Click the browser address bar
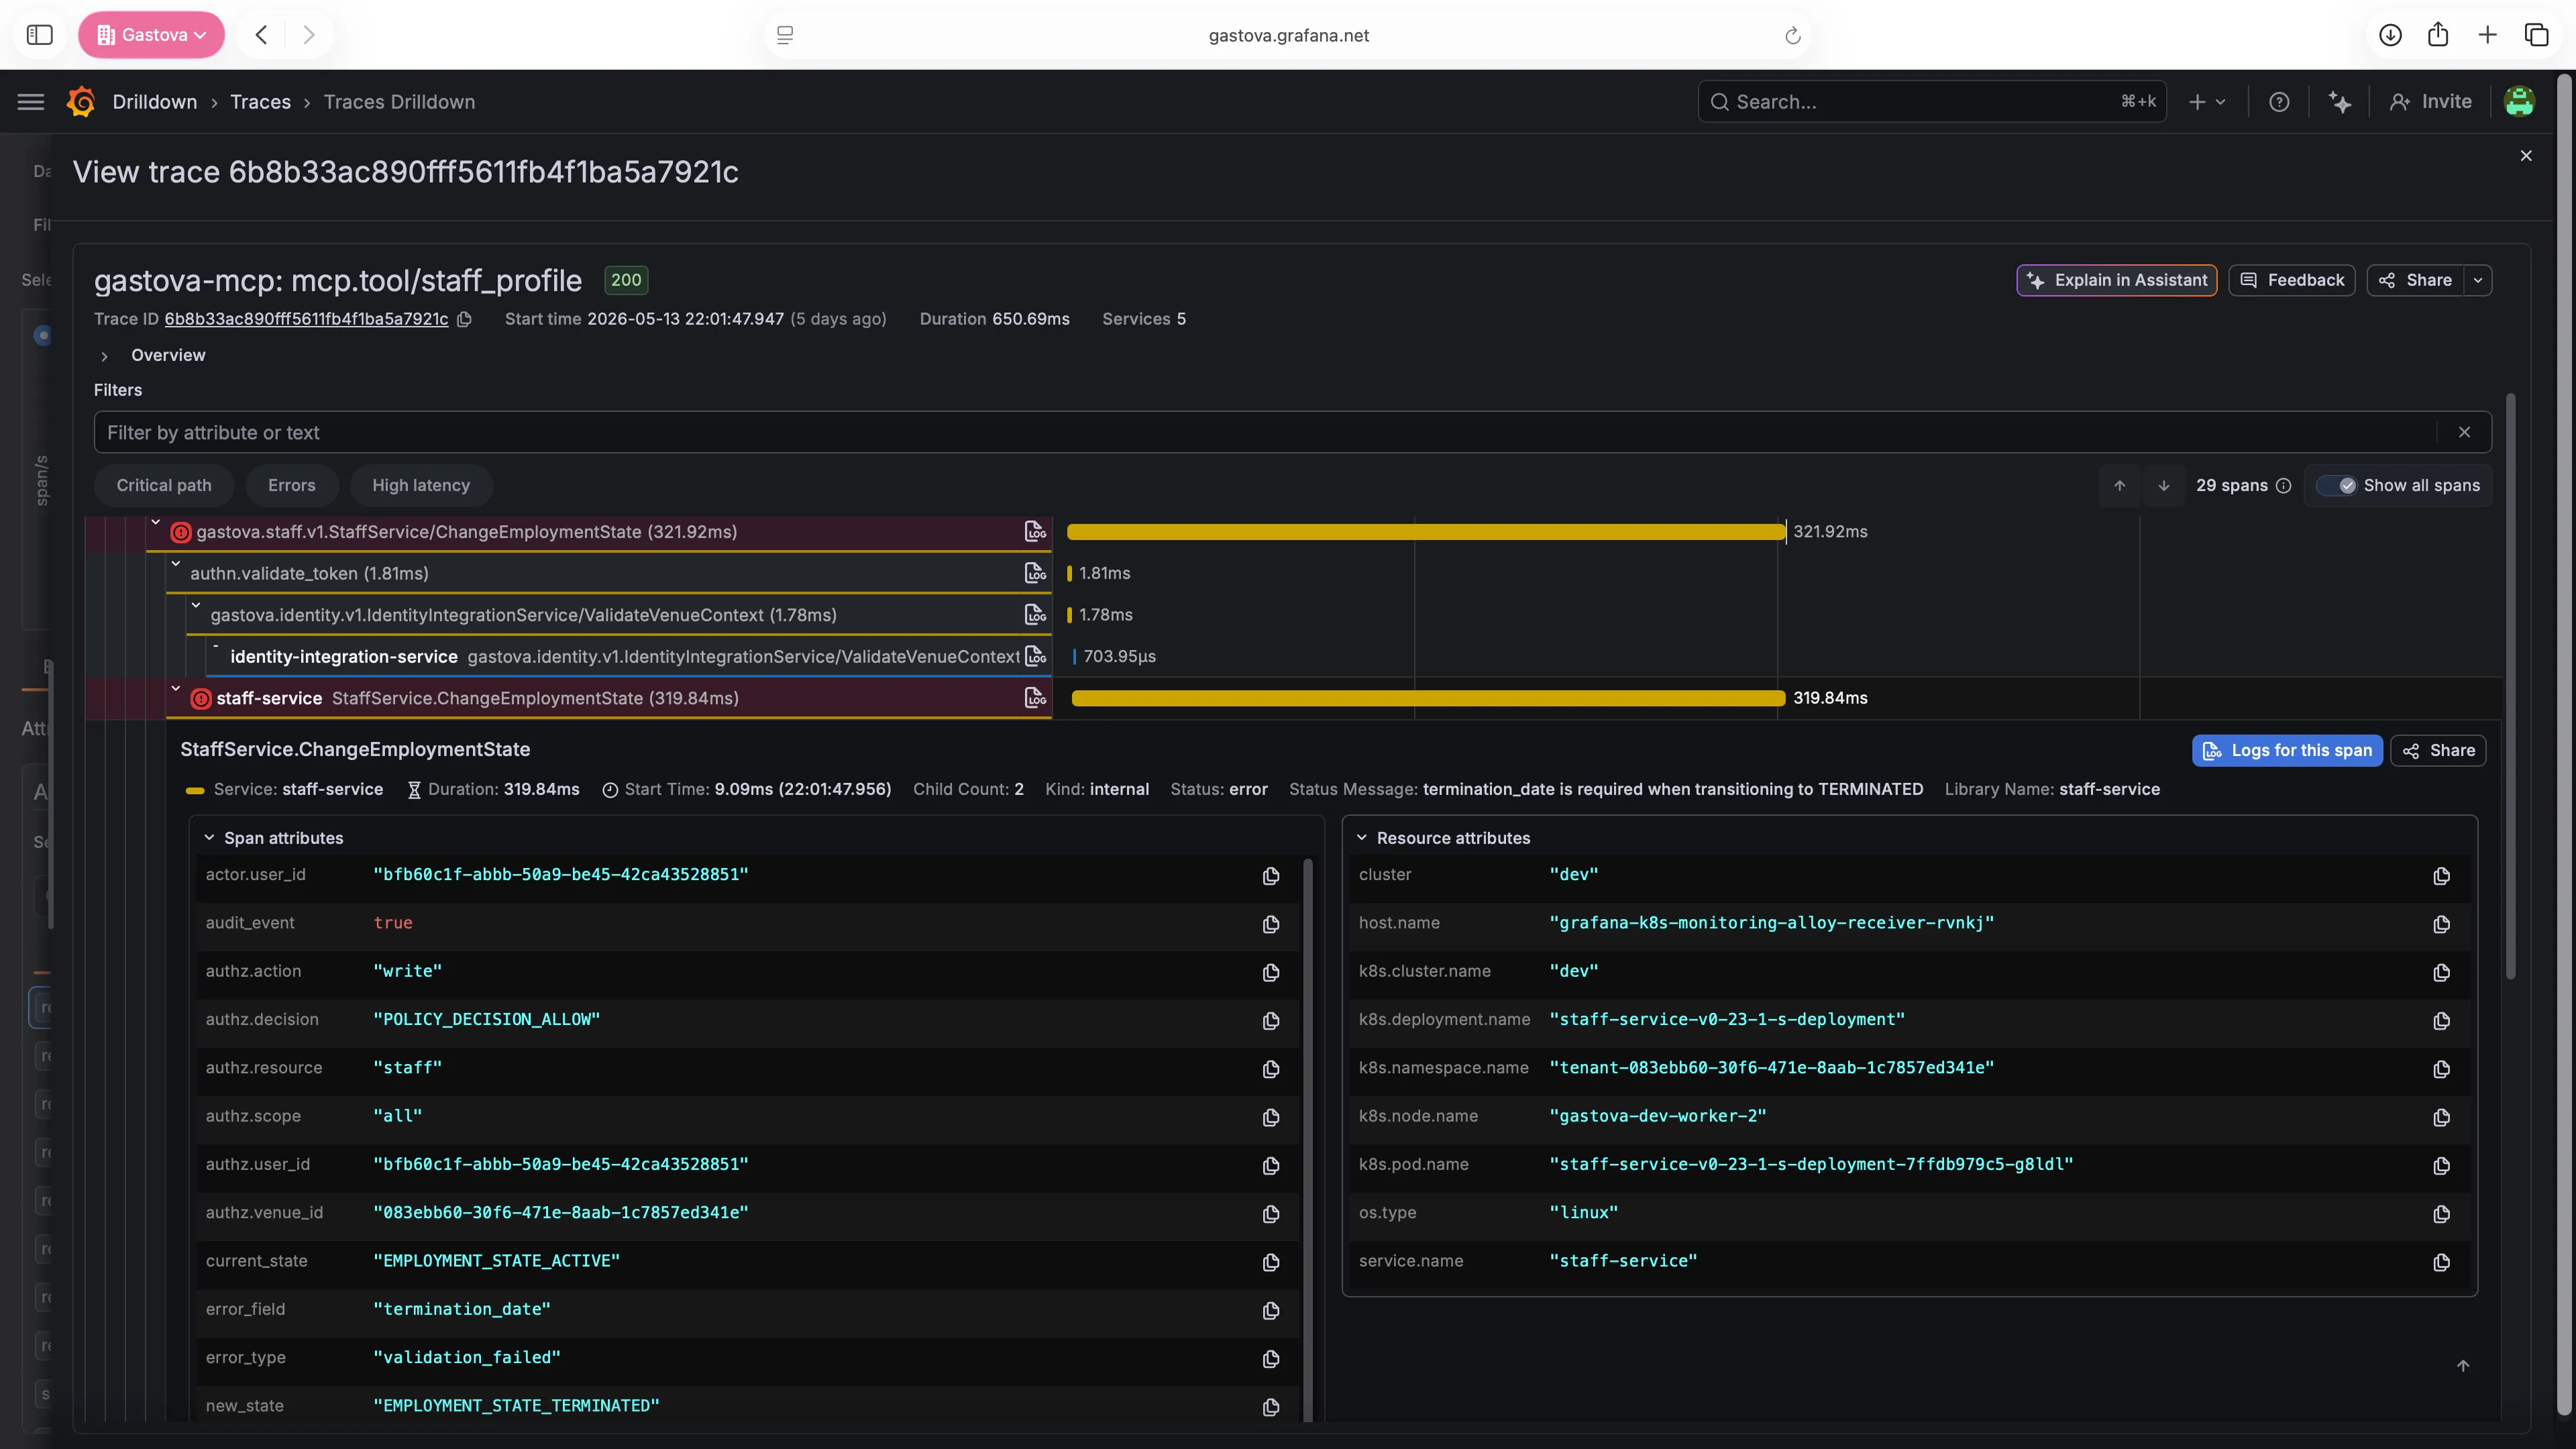 click(1288, 35)
